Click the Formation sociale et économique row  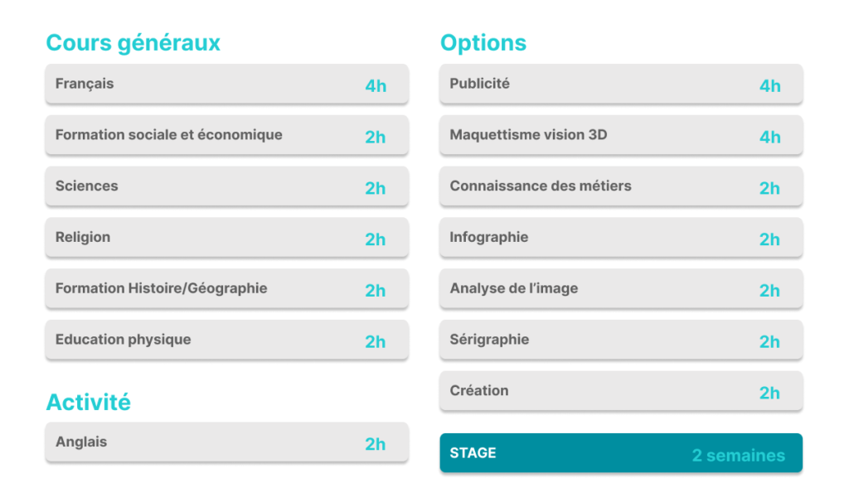coord(227,135)
